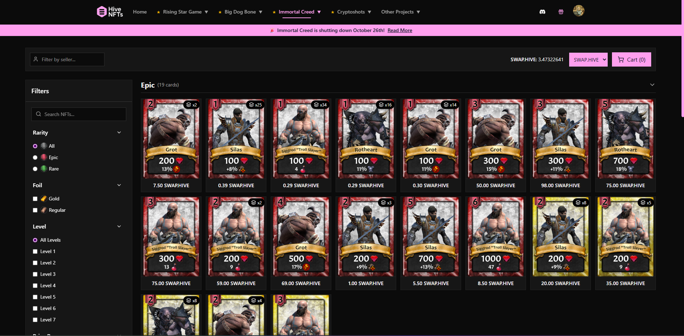Open the level 5 Silas 700 card
Screen dimensions: 684x336
(x=431, y=237)
